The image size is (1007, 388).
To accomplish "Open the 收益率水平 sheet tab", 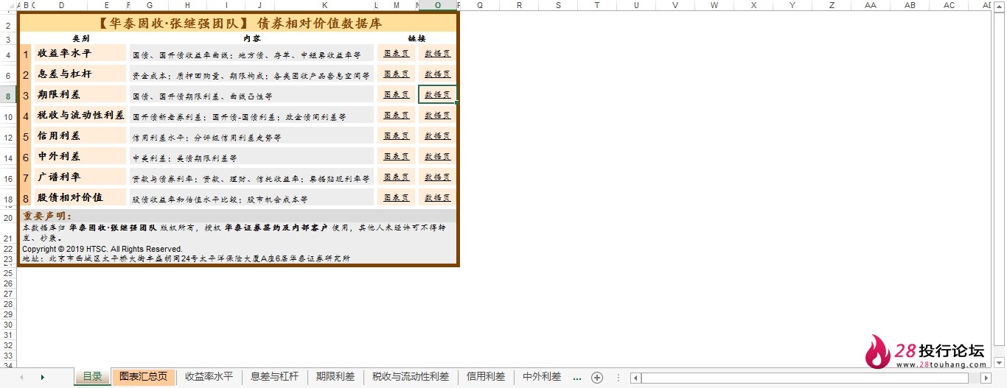I will pos(209,377).
